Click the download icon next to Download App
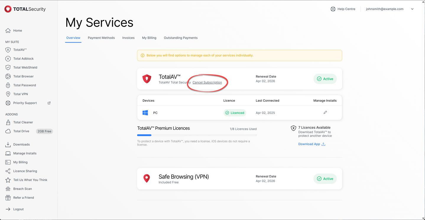The height and width of the screenshot is (220, 425). pyautogui.click(x=323, y=144)
